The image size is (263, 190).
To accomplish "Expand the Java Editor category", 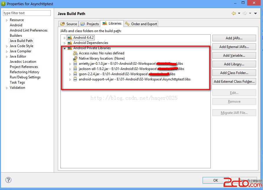I will pyautogui.click(x=7, y=57).
